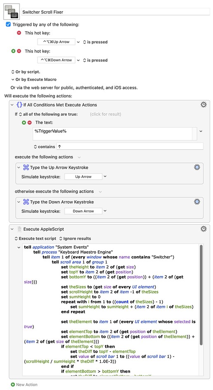Change the 'all of the following are true' selector
213x390 pixels.
[x=48, y=114]
